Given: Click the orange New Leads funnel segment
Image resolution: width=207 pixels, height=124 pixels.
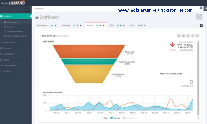Looking at the screenshot, I should click(89, 51).
